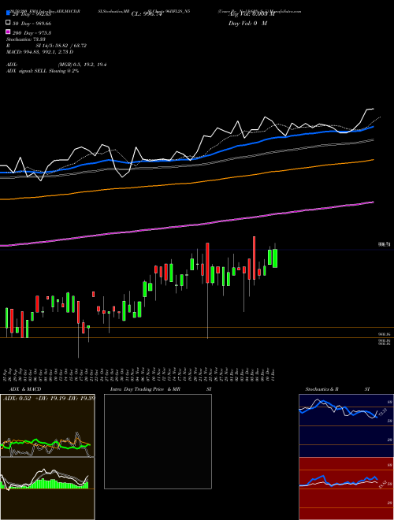Click the MACD histogram chart thumbnail
The image size is (394, 520).
tap(47, 488)
